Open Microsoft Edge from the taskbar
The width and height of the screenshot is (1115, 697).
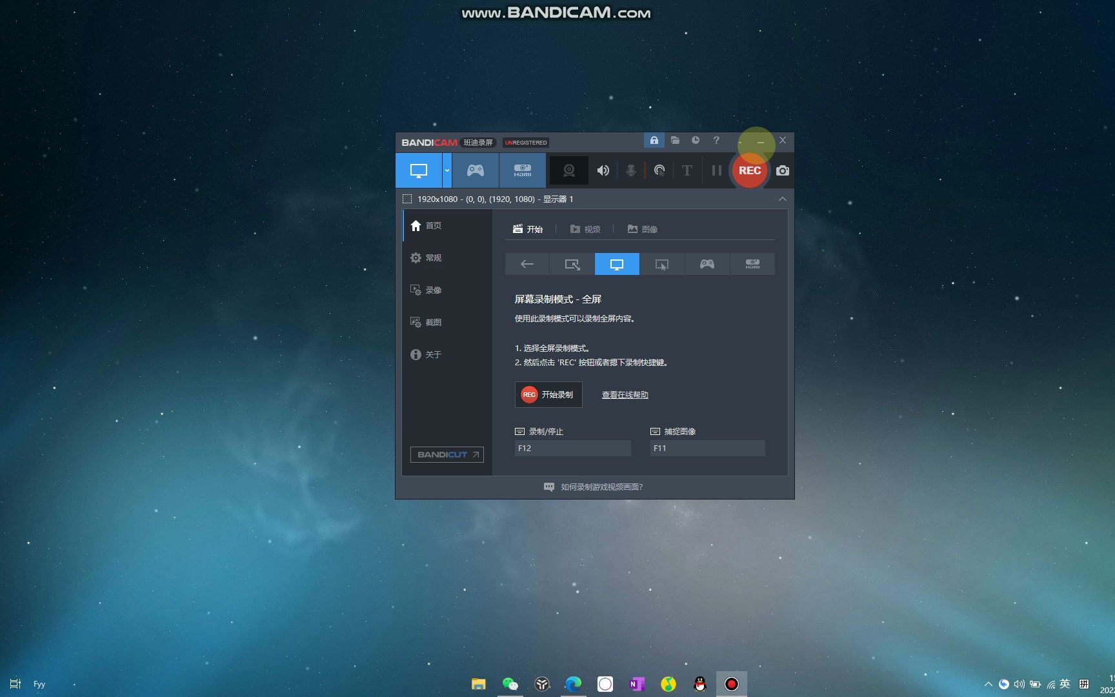[x=573, y=684]
